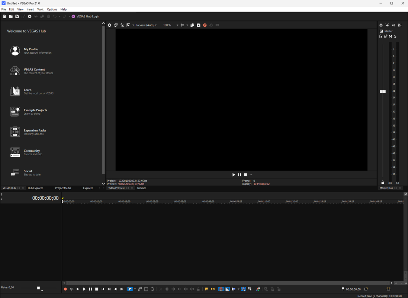The image size is (408, 298).
Task: Open the grid Overlays dropdown arrow
Action: [187, 25]
